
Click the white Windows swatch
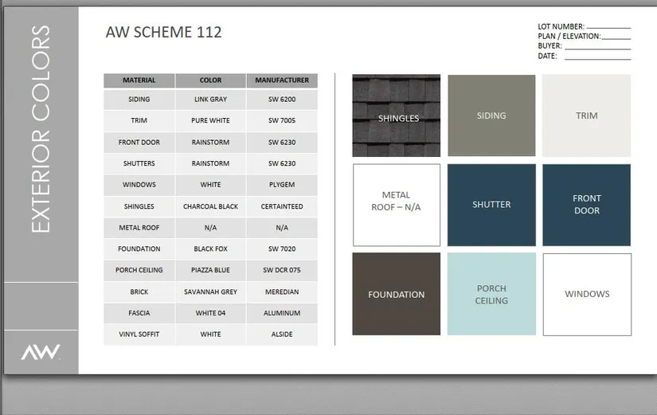click(586, 294)
